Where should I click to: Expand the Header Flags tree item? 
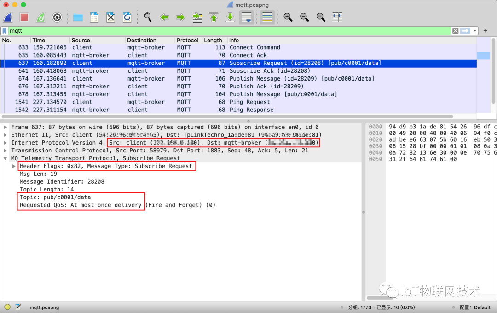tap(14, 166)
